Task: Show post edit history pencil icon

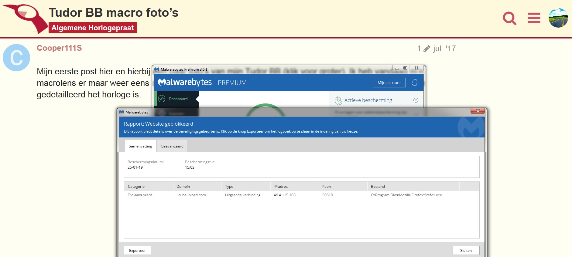Action: pos(427,49)
